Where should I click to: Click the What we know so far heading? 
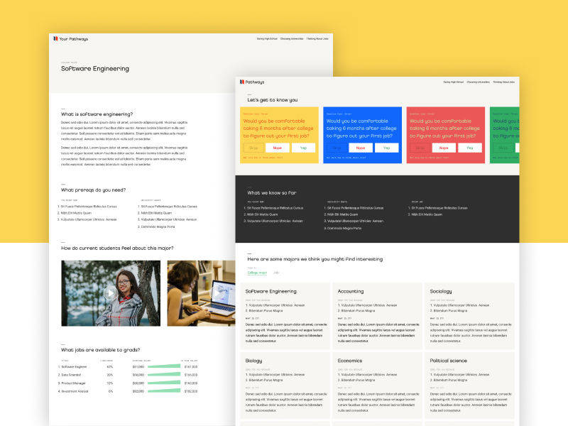coord(272,192)
